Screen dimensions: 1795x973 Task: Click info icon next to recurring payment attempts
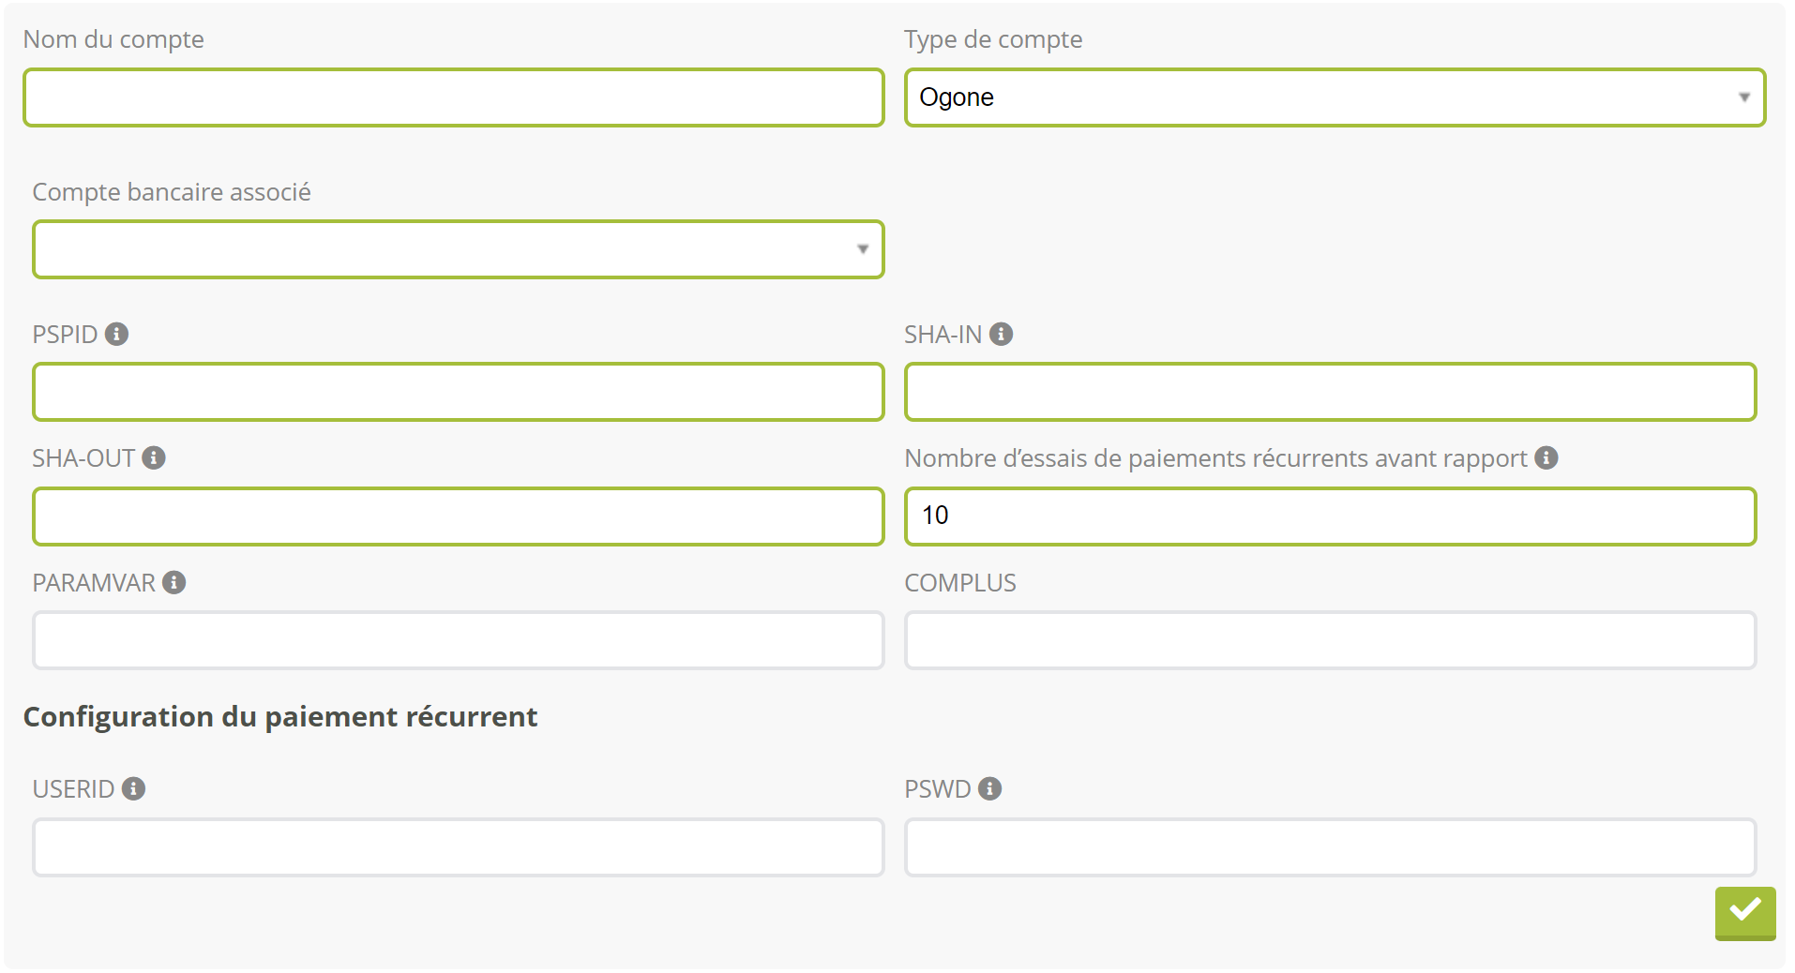pos(1546,458)
